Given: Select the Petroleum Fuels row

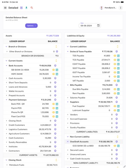Looking at the screenshot, I should tap(32, 165).
